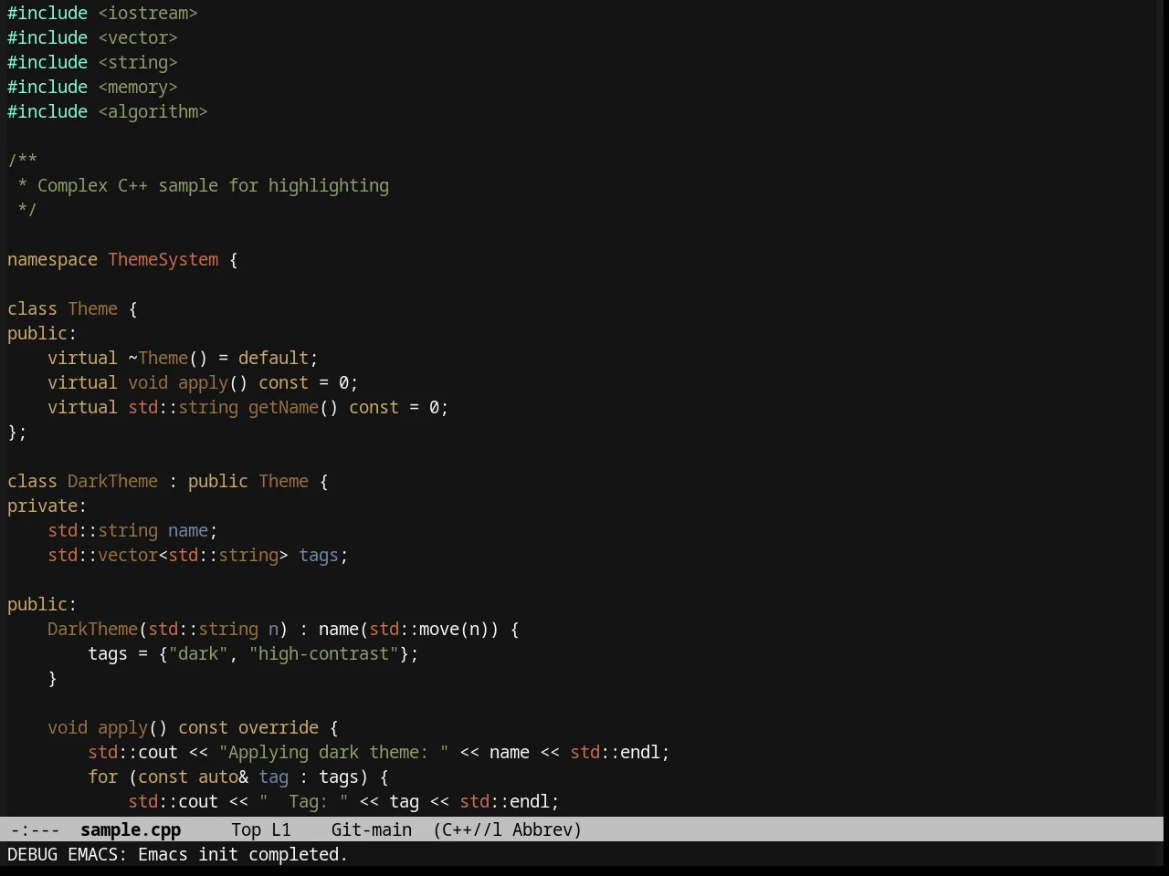Click 'std::move(n)' in initializer list
Screen dimensions: 1169x876
tap(429, 629)
